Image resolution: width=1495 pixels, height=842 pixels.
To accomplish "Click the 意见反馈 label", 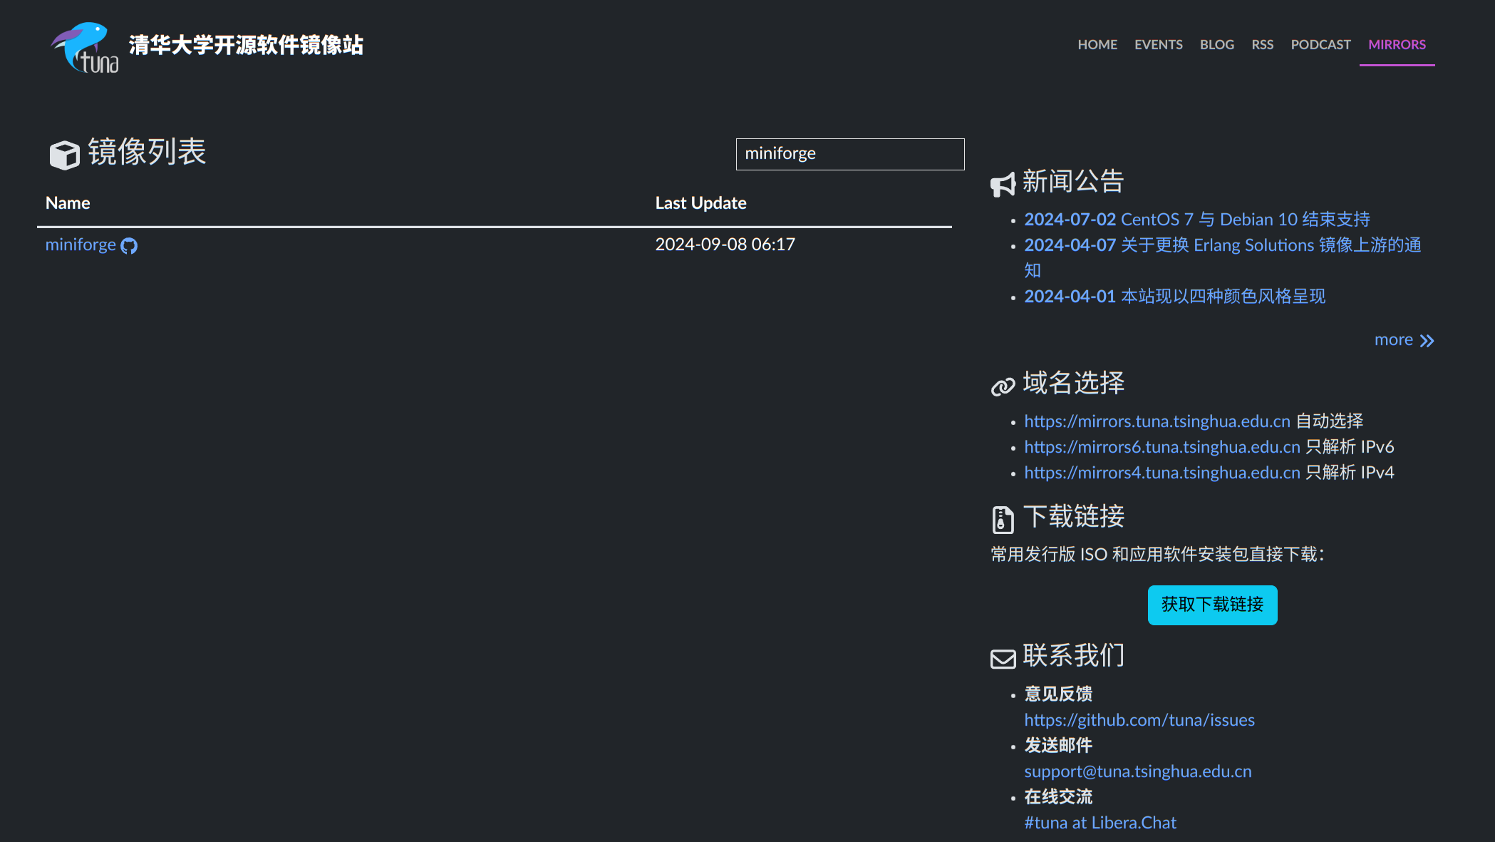I will [x=1058, y=694].
